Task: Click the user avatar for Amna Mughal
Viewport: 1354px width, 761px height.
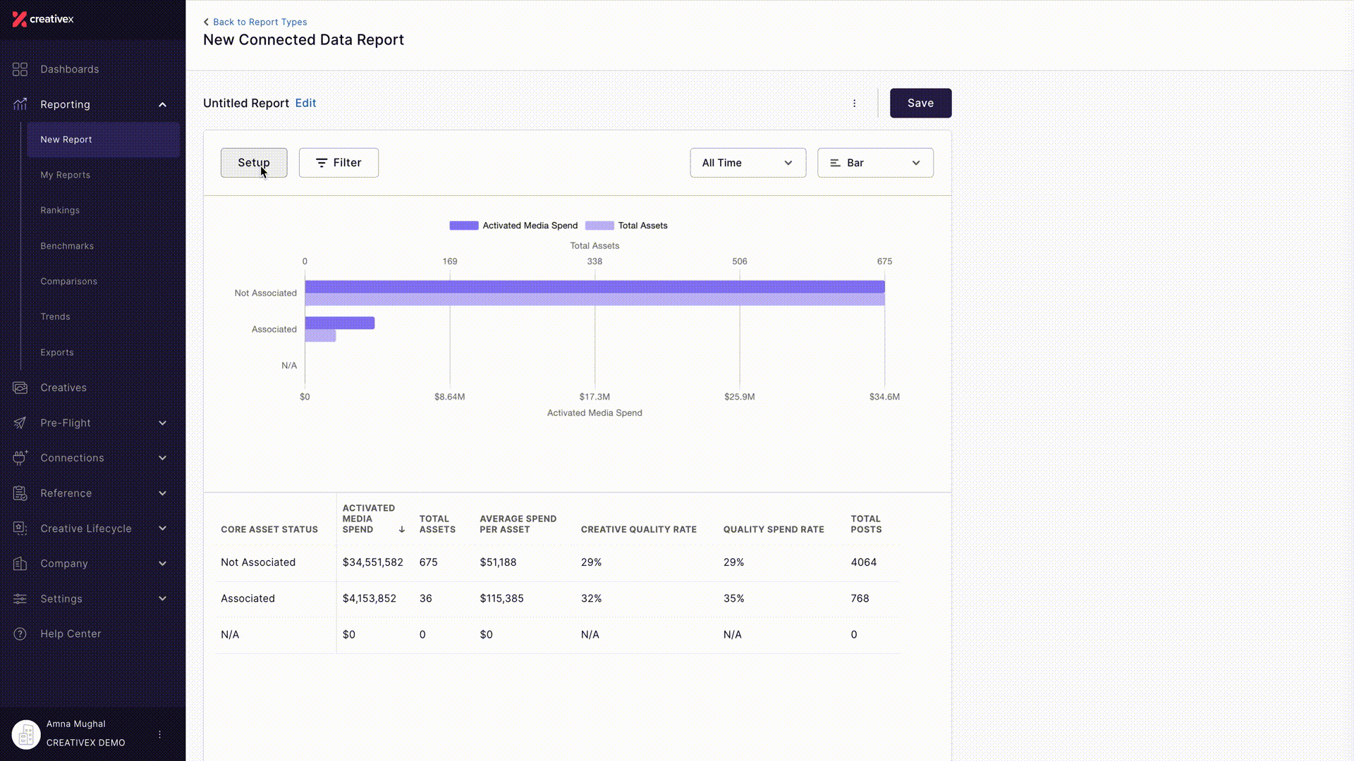Action: pyautogui.click(x=26, y=734)
